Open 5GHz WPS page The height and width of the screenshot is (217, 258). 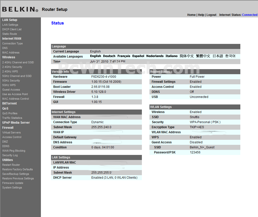click(x=9, y=85)
